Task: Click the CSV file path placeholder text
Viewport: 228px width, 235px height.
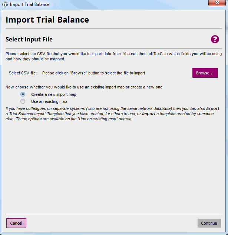Action: pos(93,73)
